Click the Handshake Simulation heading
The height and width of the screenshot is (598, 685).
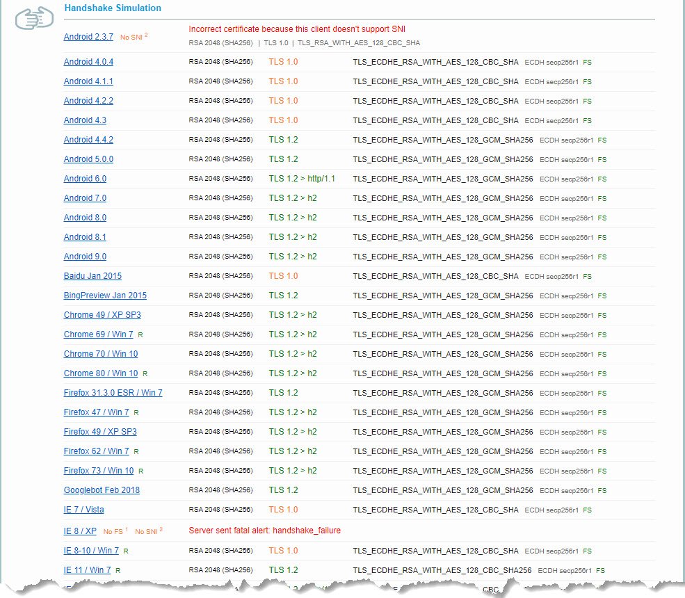(x=113, y=8)
